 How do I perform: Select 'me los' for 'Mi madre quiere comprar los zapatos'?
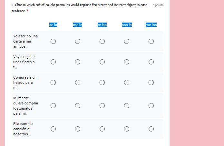(151, 106)
